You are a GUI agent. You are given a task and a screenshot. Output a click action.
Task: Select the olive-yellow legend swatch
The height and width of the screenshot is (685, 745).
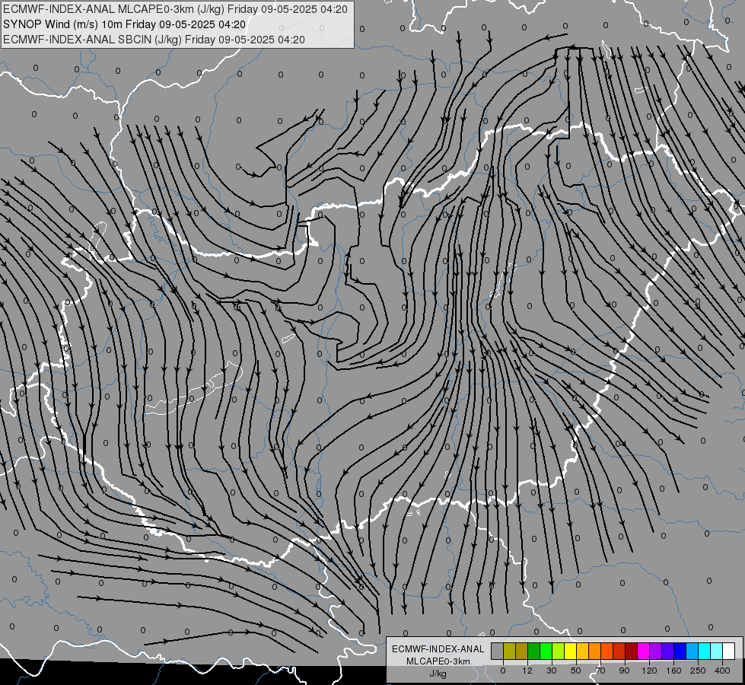[x=509, y=651]
